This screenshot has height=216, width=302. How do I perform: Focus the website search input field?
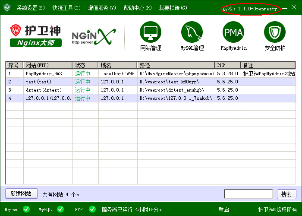(248, 194)
